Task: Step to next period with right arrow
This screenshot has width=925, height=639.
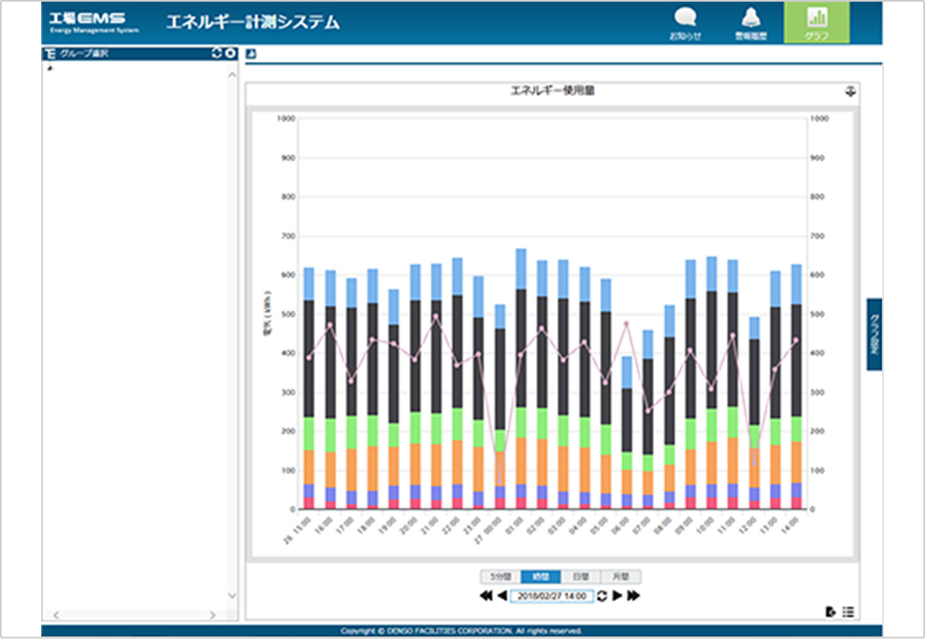Action: tap(616, 595)
